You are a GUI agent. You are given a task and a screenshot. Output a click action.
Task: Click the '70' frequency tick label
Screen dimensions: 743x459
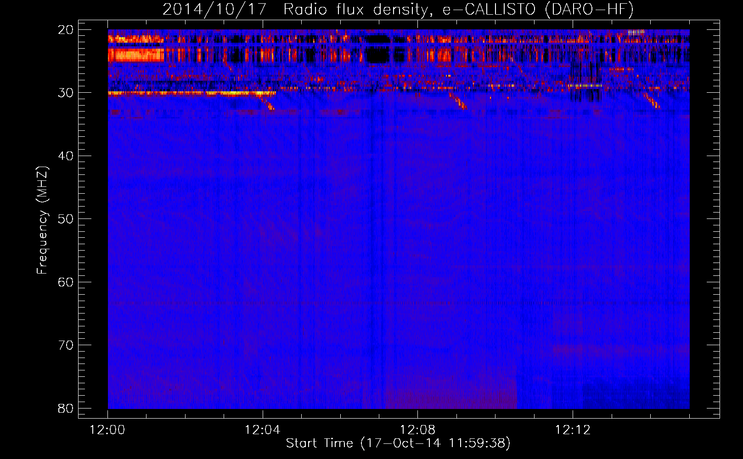pos(66,345)
